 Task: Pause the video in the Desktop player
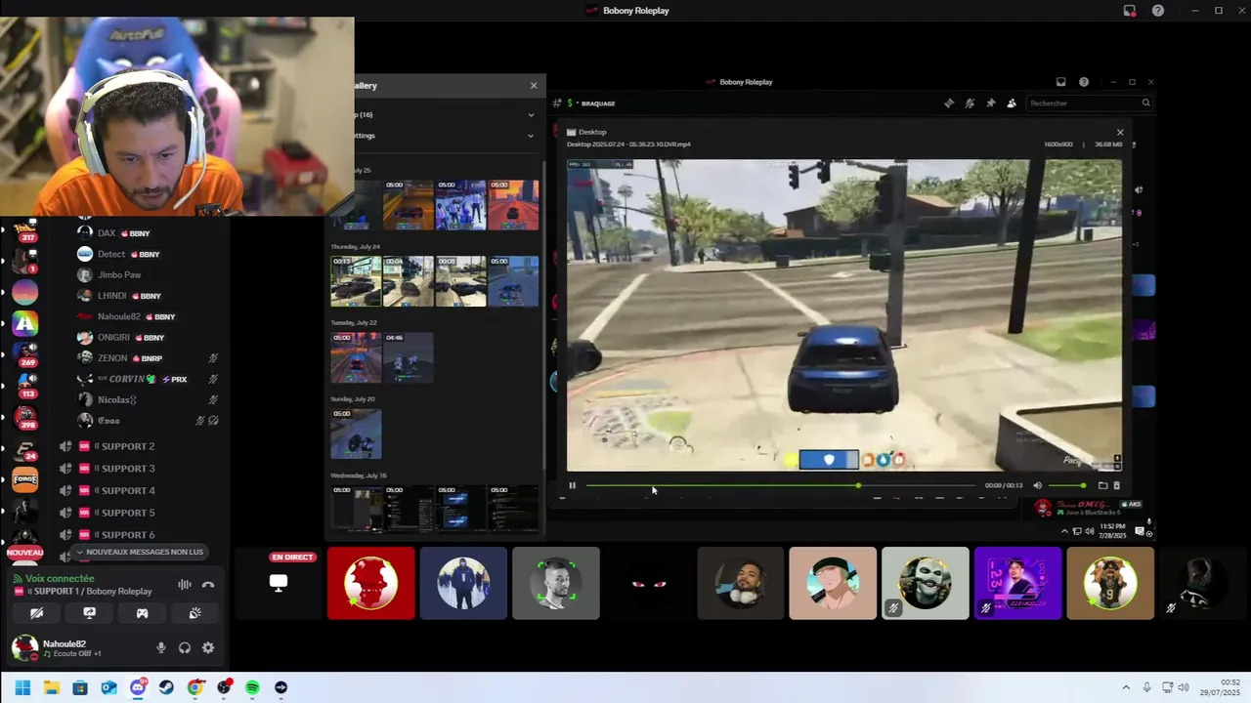pos(572,485)
